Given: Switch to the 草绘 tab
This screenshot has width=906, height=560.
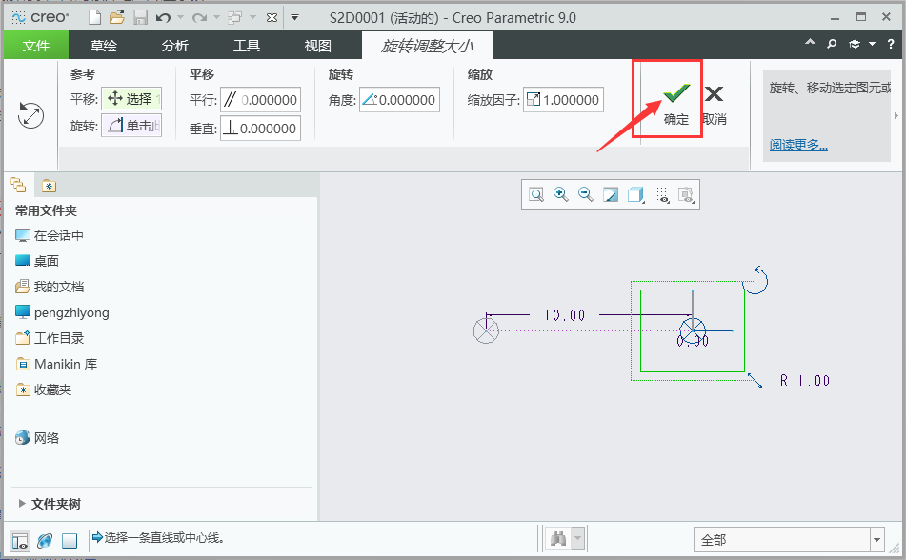Looking at the screenshot, I should click(x=104, y=45).
